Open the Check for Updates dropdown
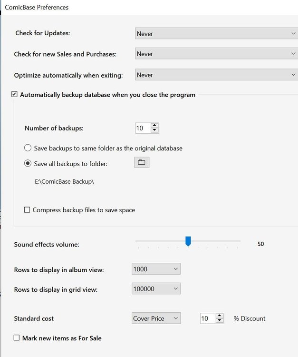298x357 pixels. coord(216,34)
